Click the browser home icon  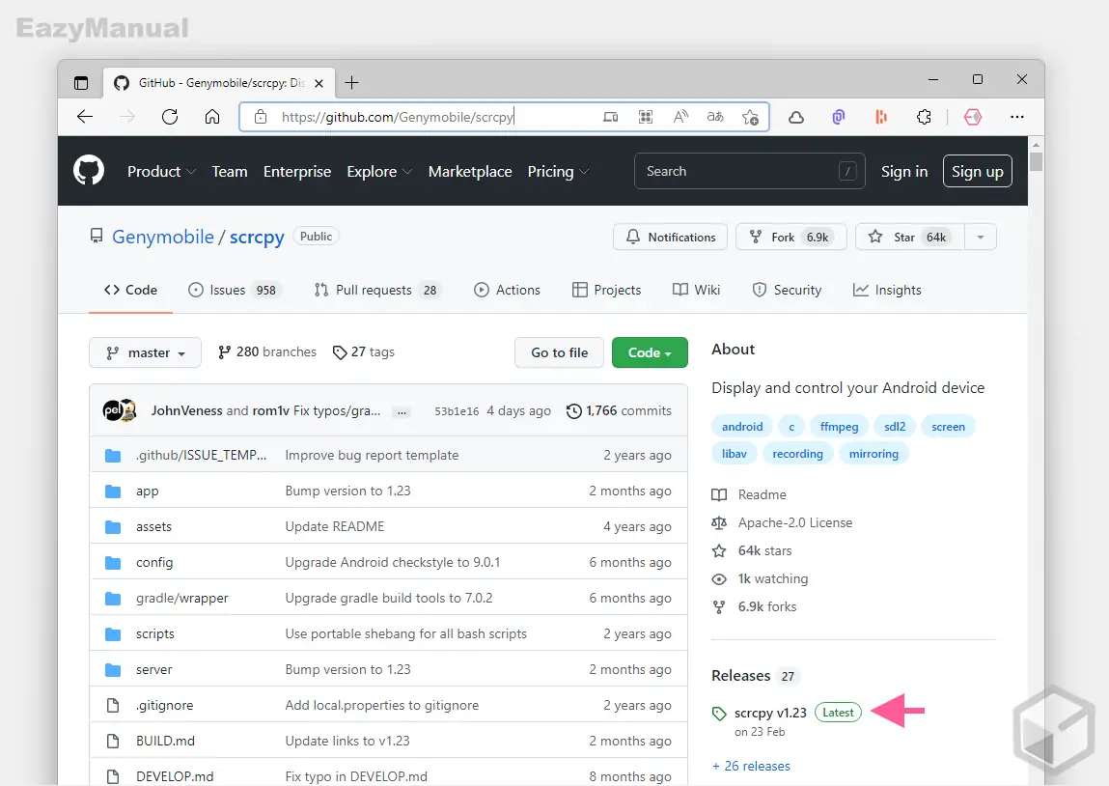pos(212,117)
